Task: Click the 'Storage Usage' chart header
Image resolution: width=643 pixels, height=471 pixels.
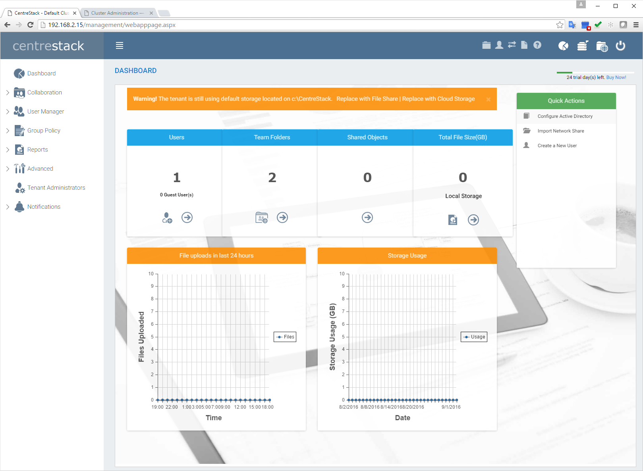Action: point(407,256)
